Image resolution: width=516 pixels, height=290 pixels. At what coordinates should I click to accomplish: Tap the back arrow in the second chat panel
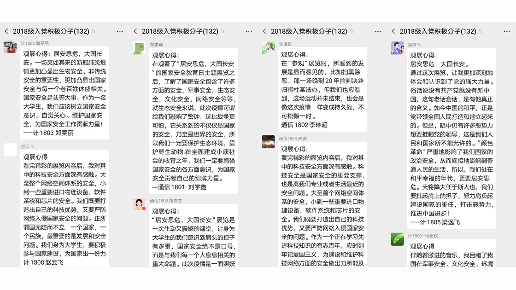pos(135,31)
